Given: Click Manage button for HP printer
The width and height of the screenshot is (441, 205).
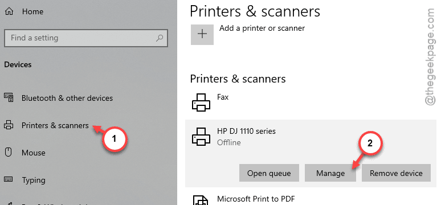Looking at the screenshot, I should pyautogui.click(x=330, y=173).
